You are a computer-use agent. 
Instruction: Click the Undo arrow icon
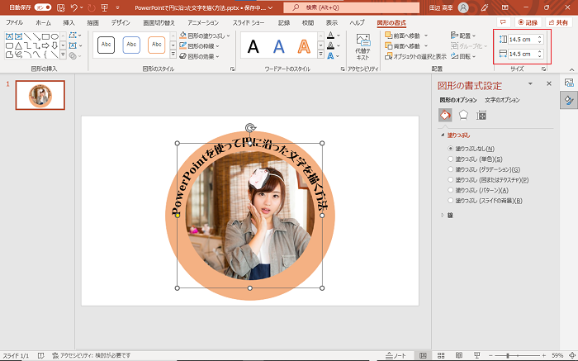pos(74,7)
